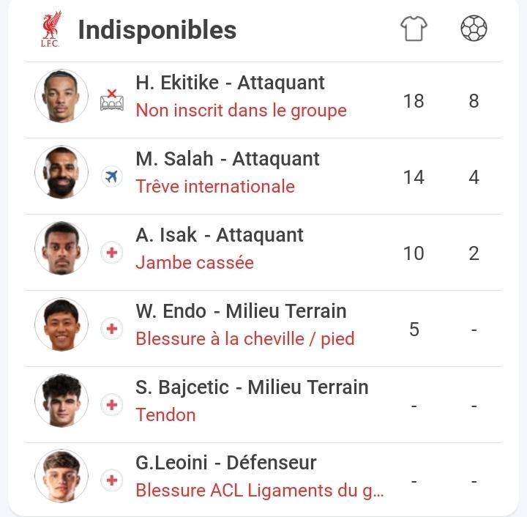Click the football goals column icon
This screenshot has height=517, width=527.
pyautogui.click(x=474, y=29)
